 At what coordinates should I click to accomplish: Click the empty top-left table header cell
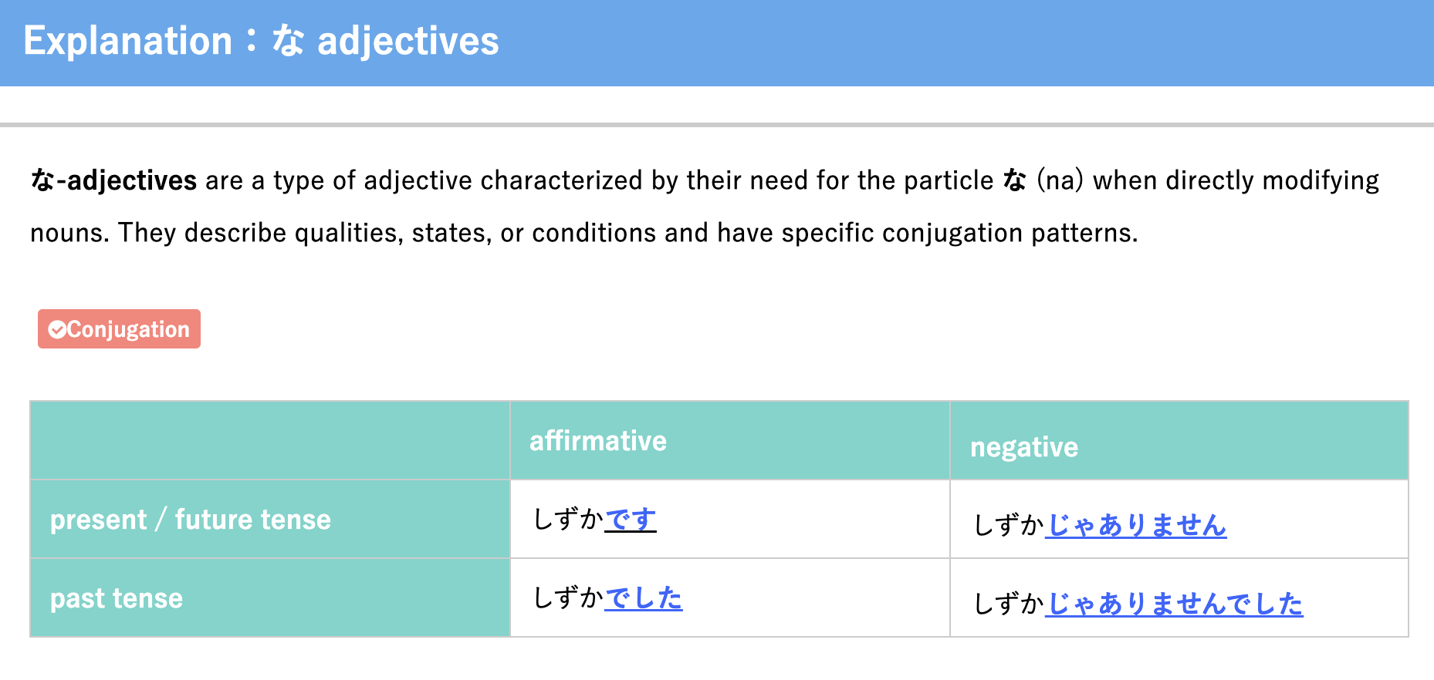270,441
